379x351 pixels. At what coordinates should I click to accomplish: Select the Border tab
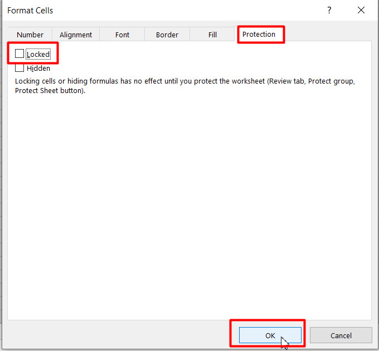pos(167,35)
